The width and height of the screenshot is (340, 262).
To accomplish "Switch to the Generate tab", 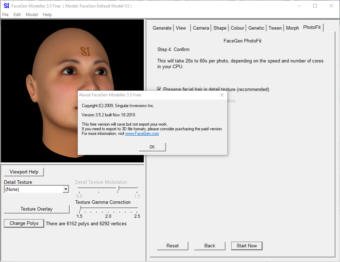I will pyautogui.click(x=162, y=28).
